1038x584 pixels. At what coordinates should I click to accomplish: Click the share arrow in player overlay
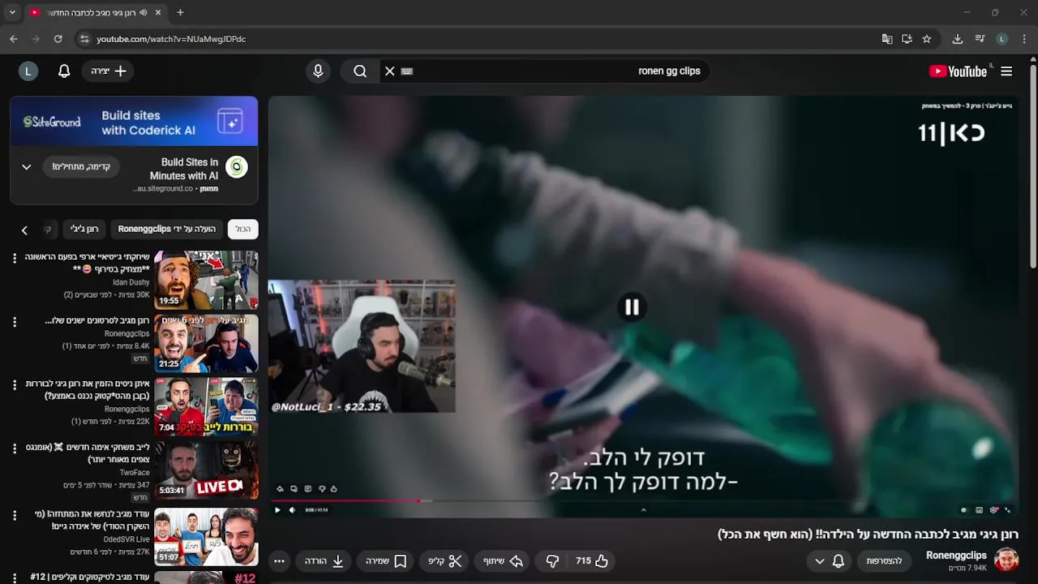click(x=280, y=489)
